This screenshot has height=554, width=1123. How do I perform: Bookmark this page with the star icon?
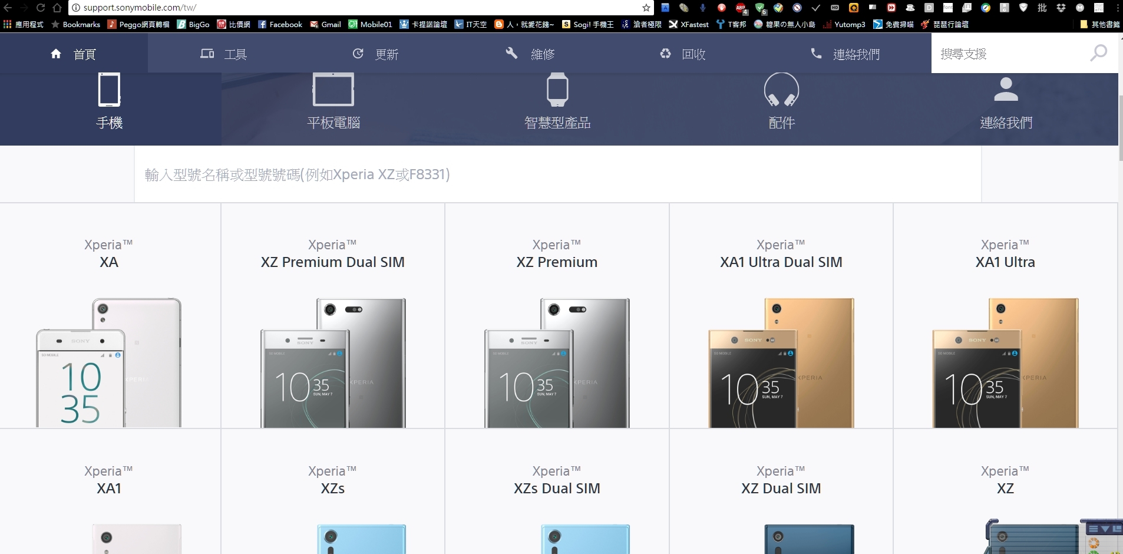click(646, 8)
